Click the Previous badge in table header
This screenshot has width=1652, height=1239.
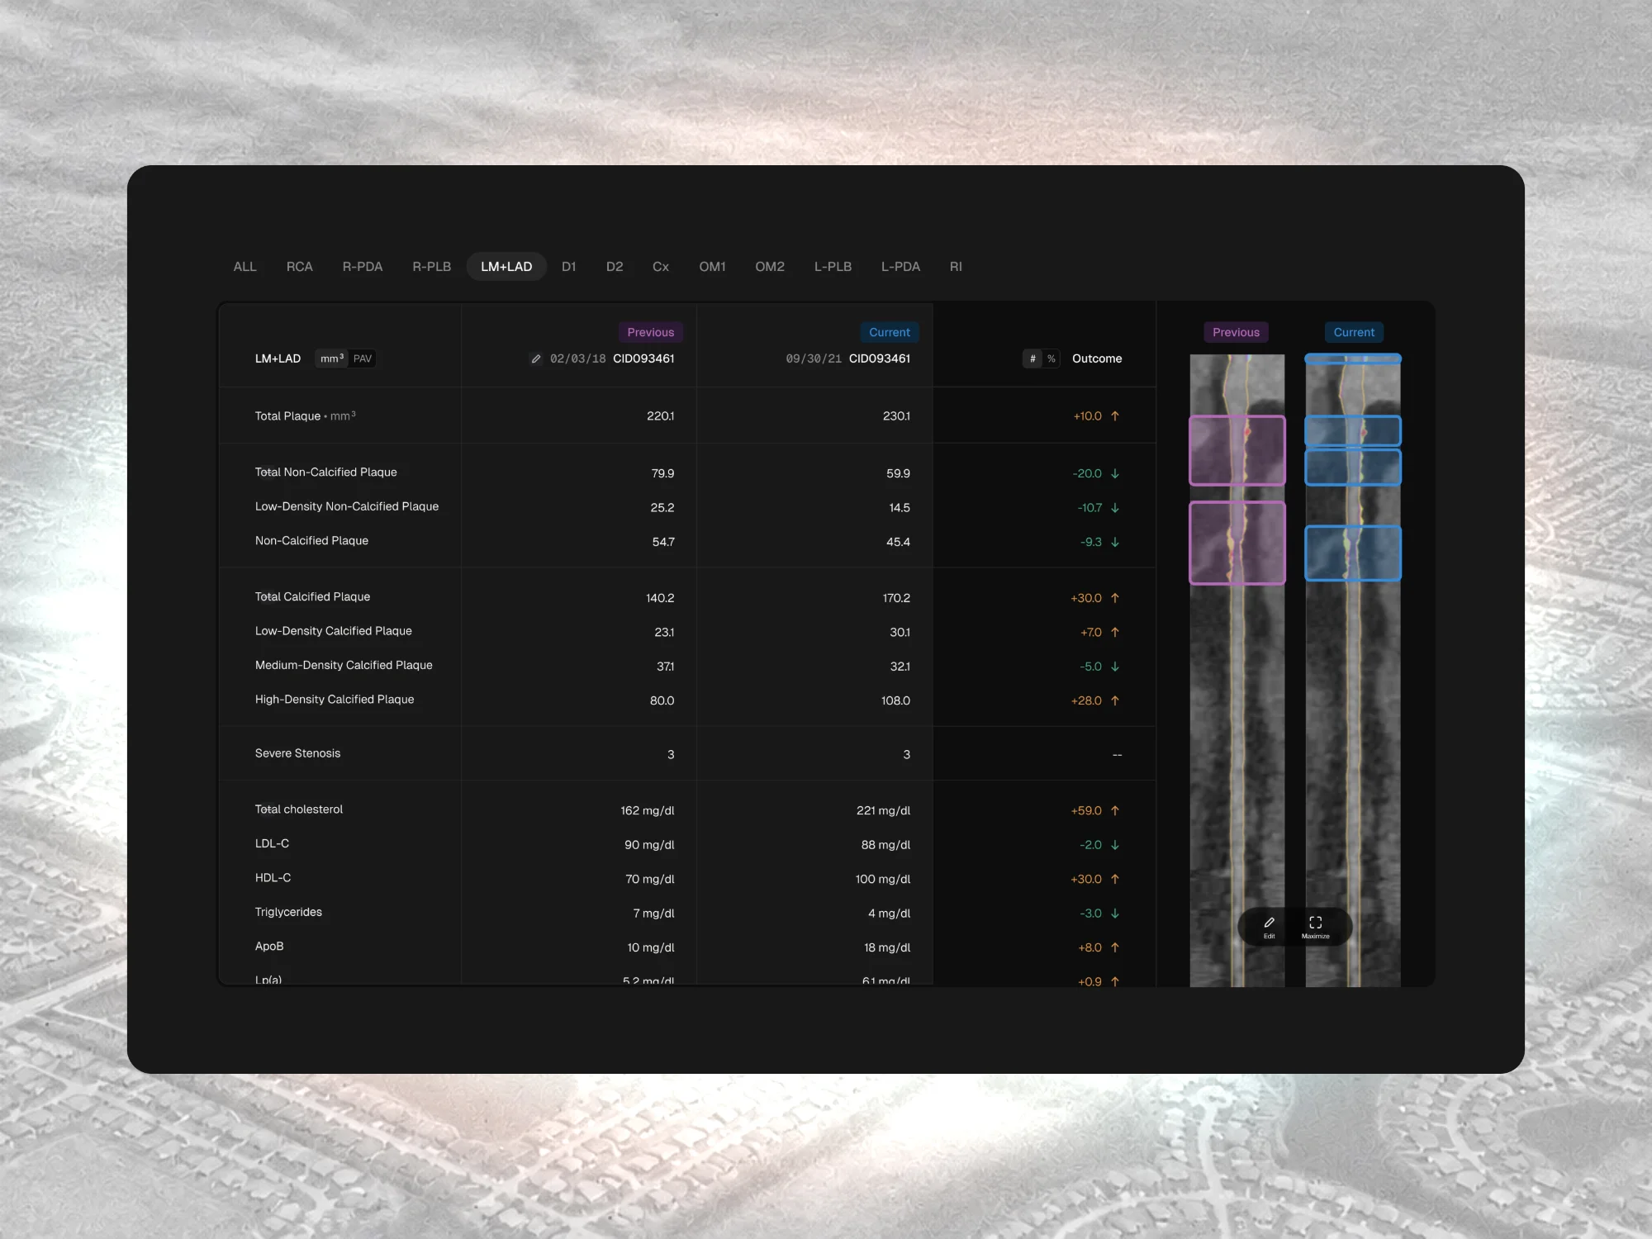[651, 332]
